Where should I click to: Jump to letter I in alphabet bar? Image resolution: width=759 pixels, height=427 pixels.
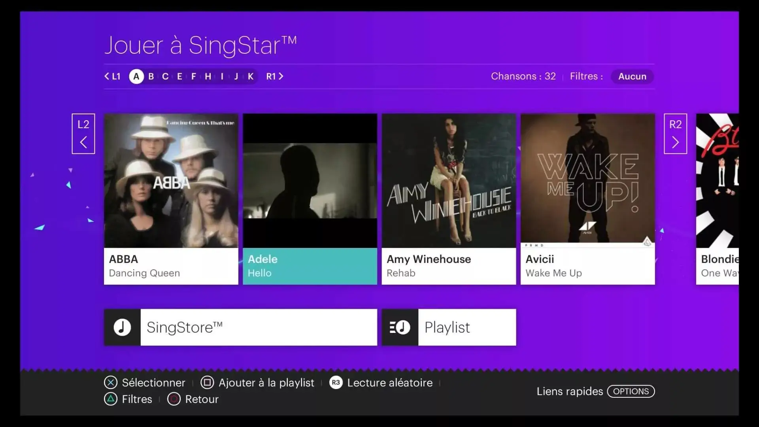click(x=222, y=76)
